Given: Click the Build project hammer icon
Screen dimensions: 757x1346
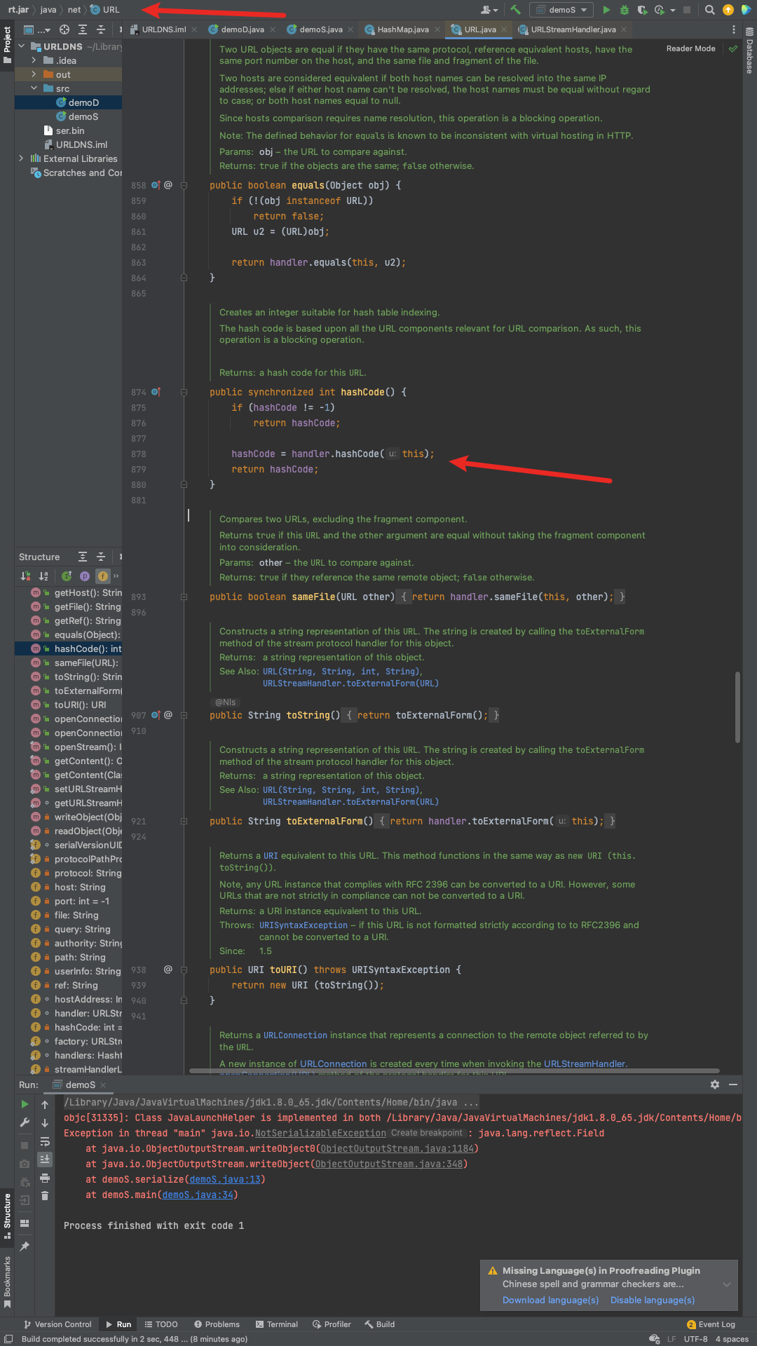Looking at the screenshot, I should 516,10.
